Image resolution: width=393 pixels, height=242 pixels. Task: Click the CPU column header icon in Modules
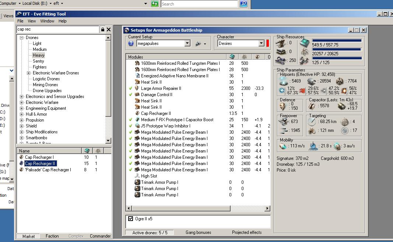click(x=232, y=57)
